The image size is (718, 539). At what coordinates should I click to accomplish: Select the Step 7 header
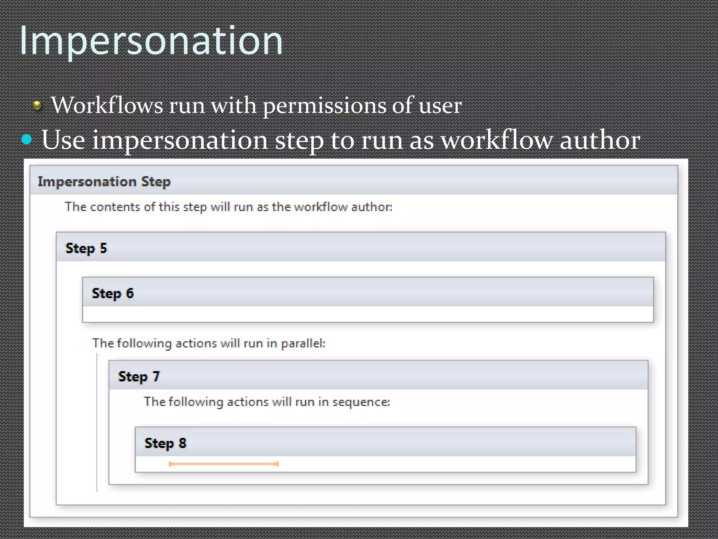[378, 375]
